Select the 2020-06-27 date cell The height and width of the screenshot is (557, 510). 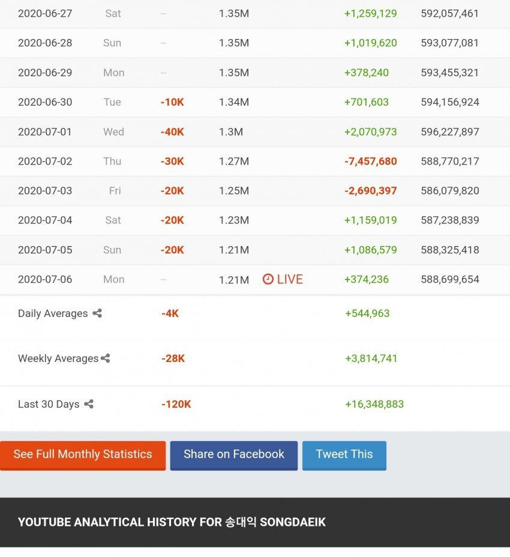click(45, 13)
